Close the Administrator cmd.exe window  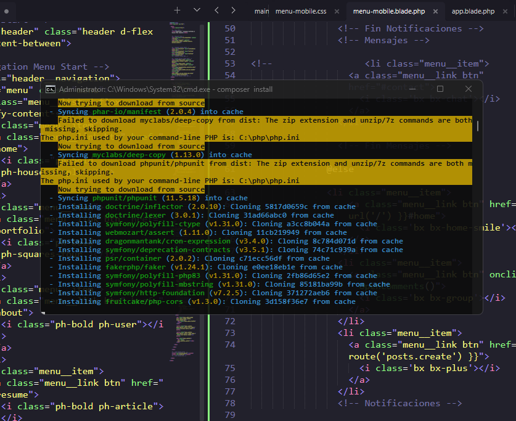[x=469, y=89]
